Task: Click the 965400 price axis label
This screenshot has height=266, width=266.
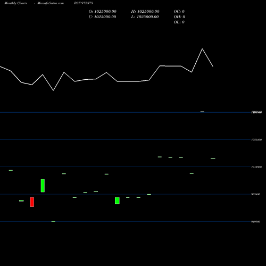Action: point(256,194)
